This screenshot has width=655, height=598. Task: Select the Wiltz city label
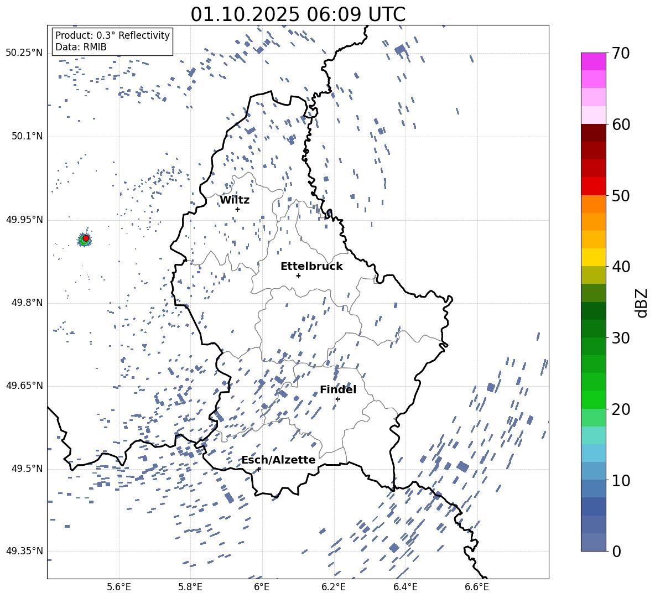(235, 200)
